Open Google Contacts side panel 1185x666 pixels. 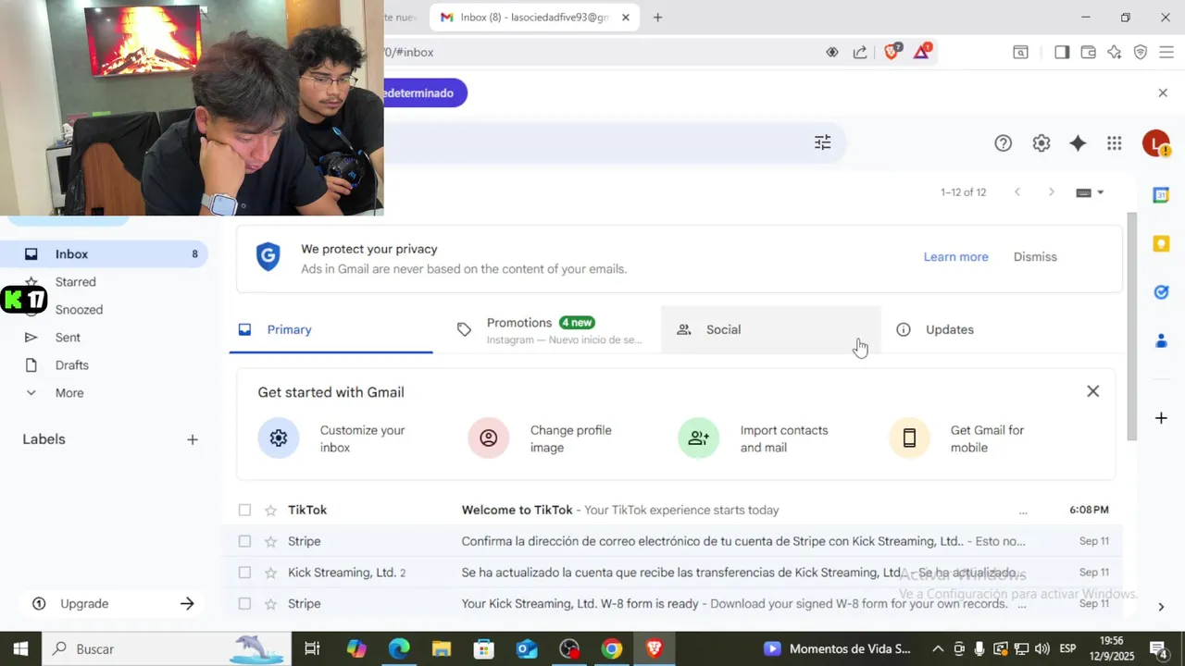point(1161,340)
